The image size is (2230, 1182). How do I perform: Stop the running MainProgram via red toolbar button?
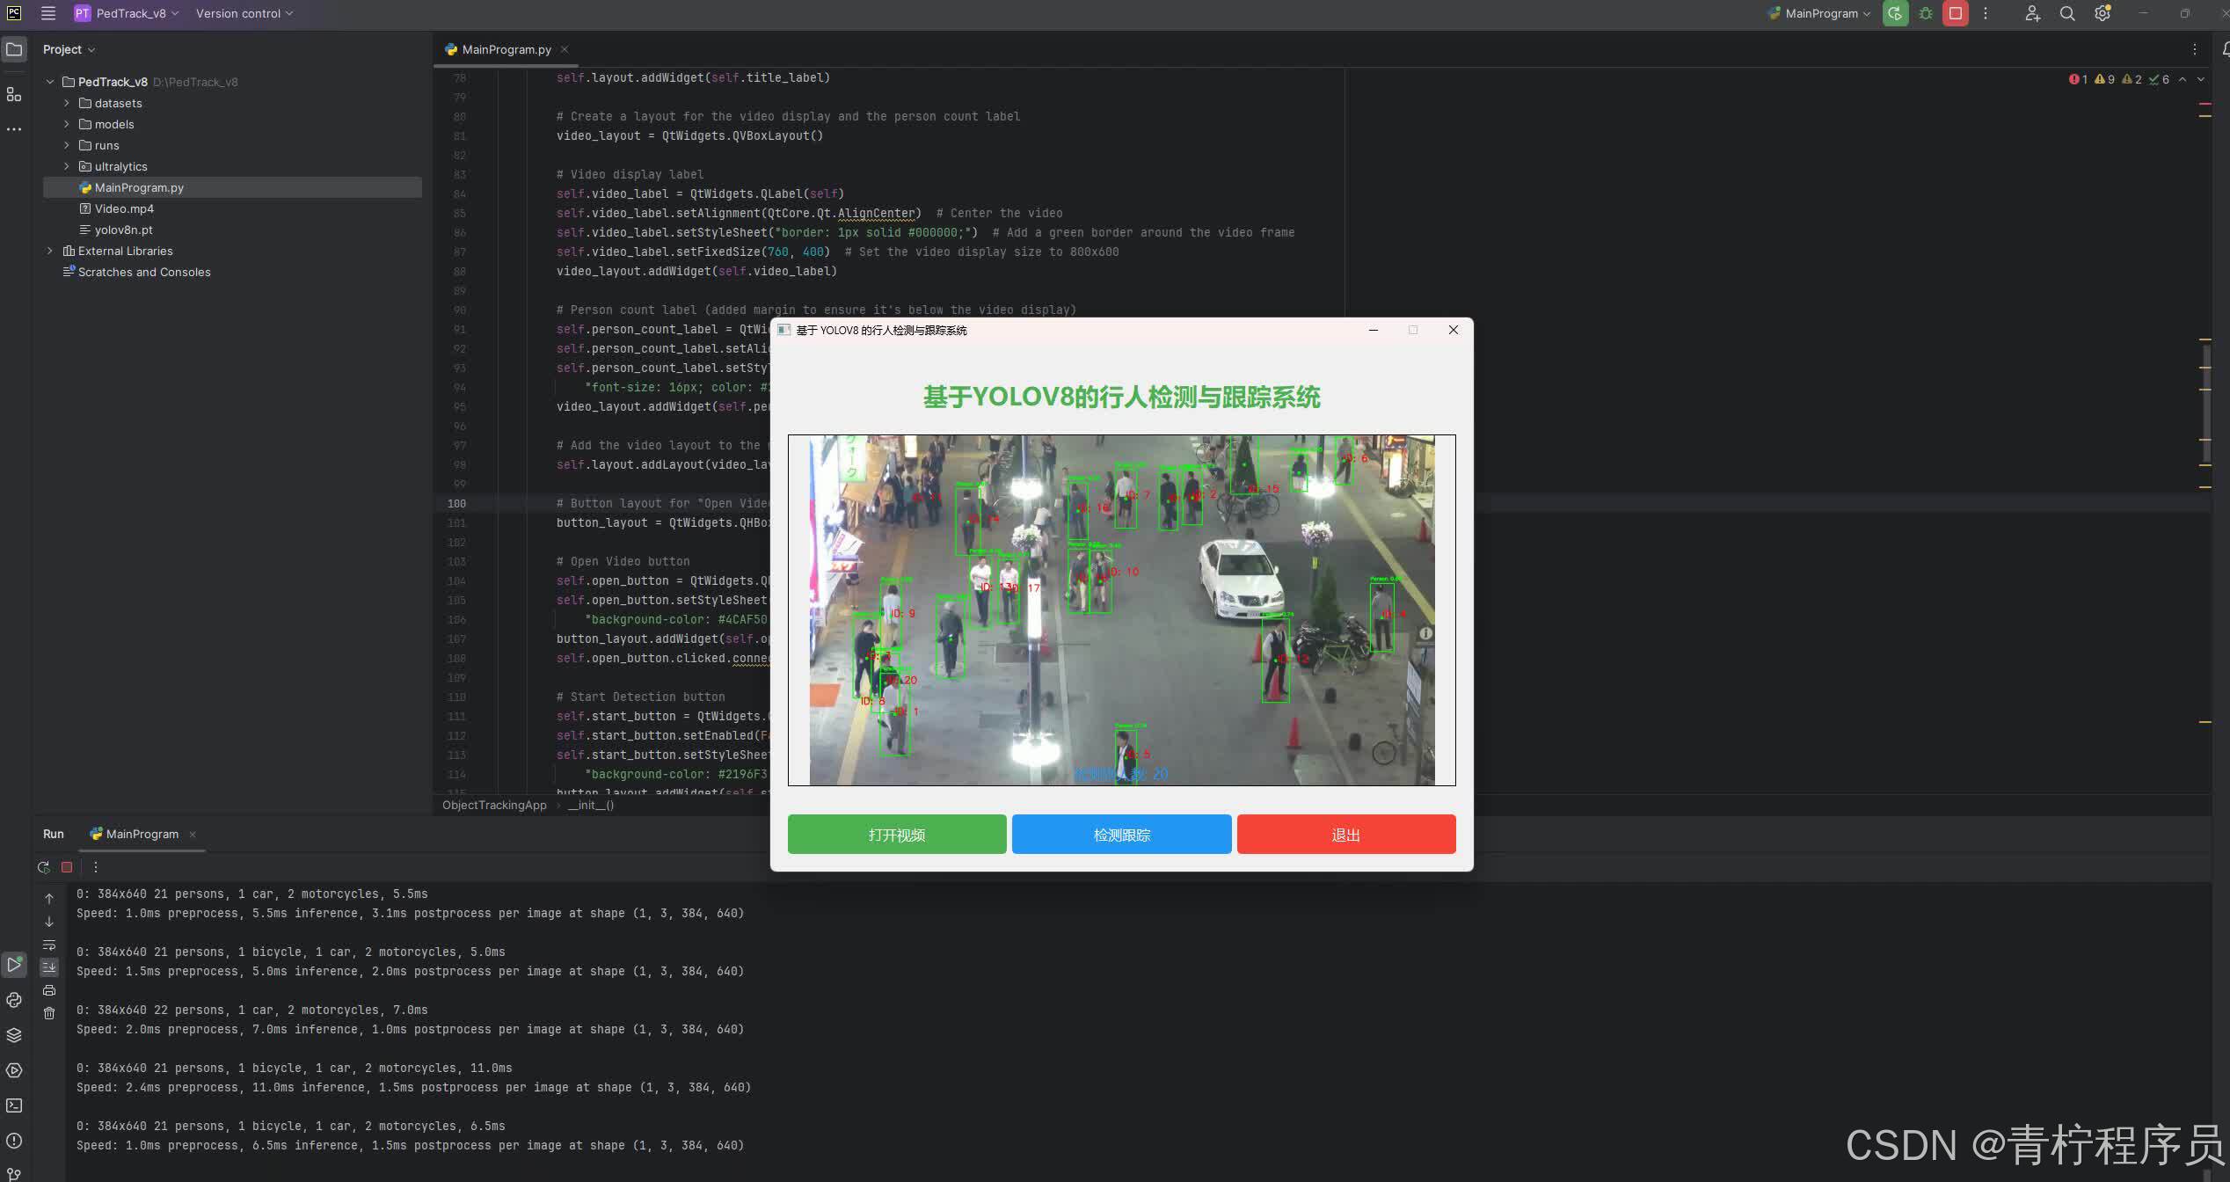coord(1956,13)
